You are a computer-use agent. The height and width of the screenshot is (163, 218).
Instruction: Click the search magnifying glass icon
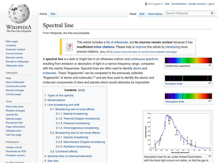click(212, 13)
